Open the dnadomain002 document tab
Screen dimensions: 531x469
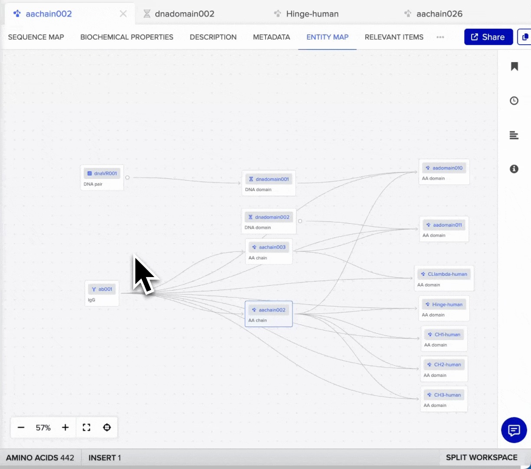click(184, 13)
